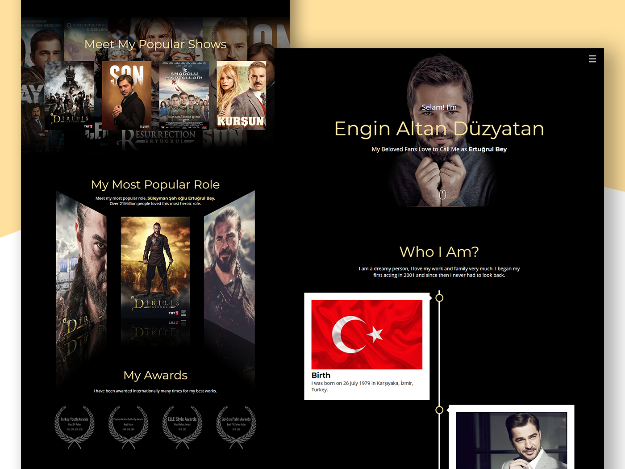Select the Pantene Golden Butterfly Awards badge

coord(129,427)
